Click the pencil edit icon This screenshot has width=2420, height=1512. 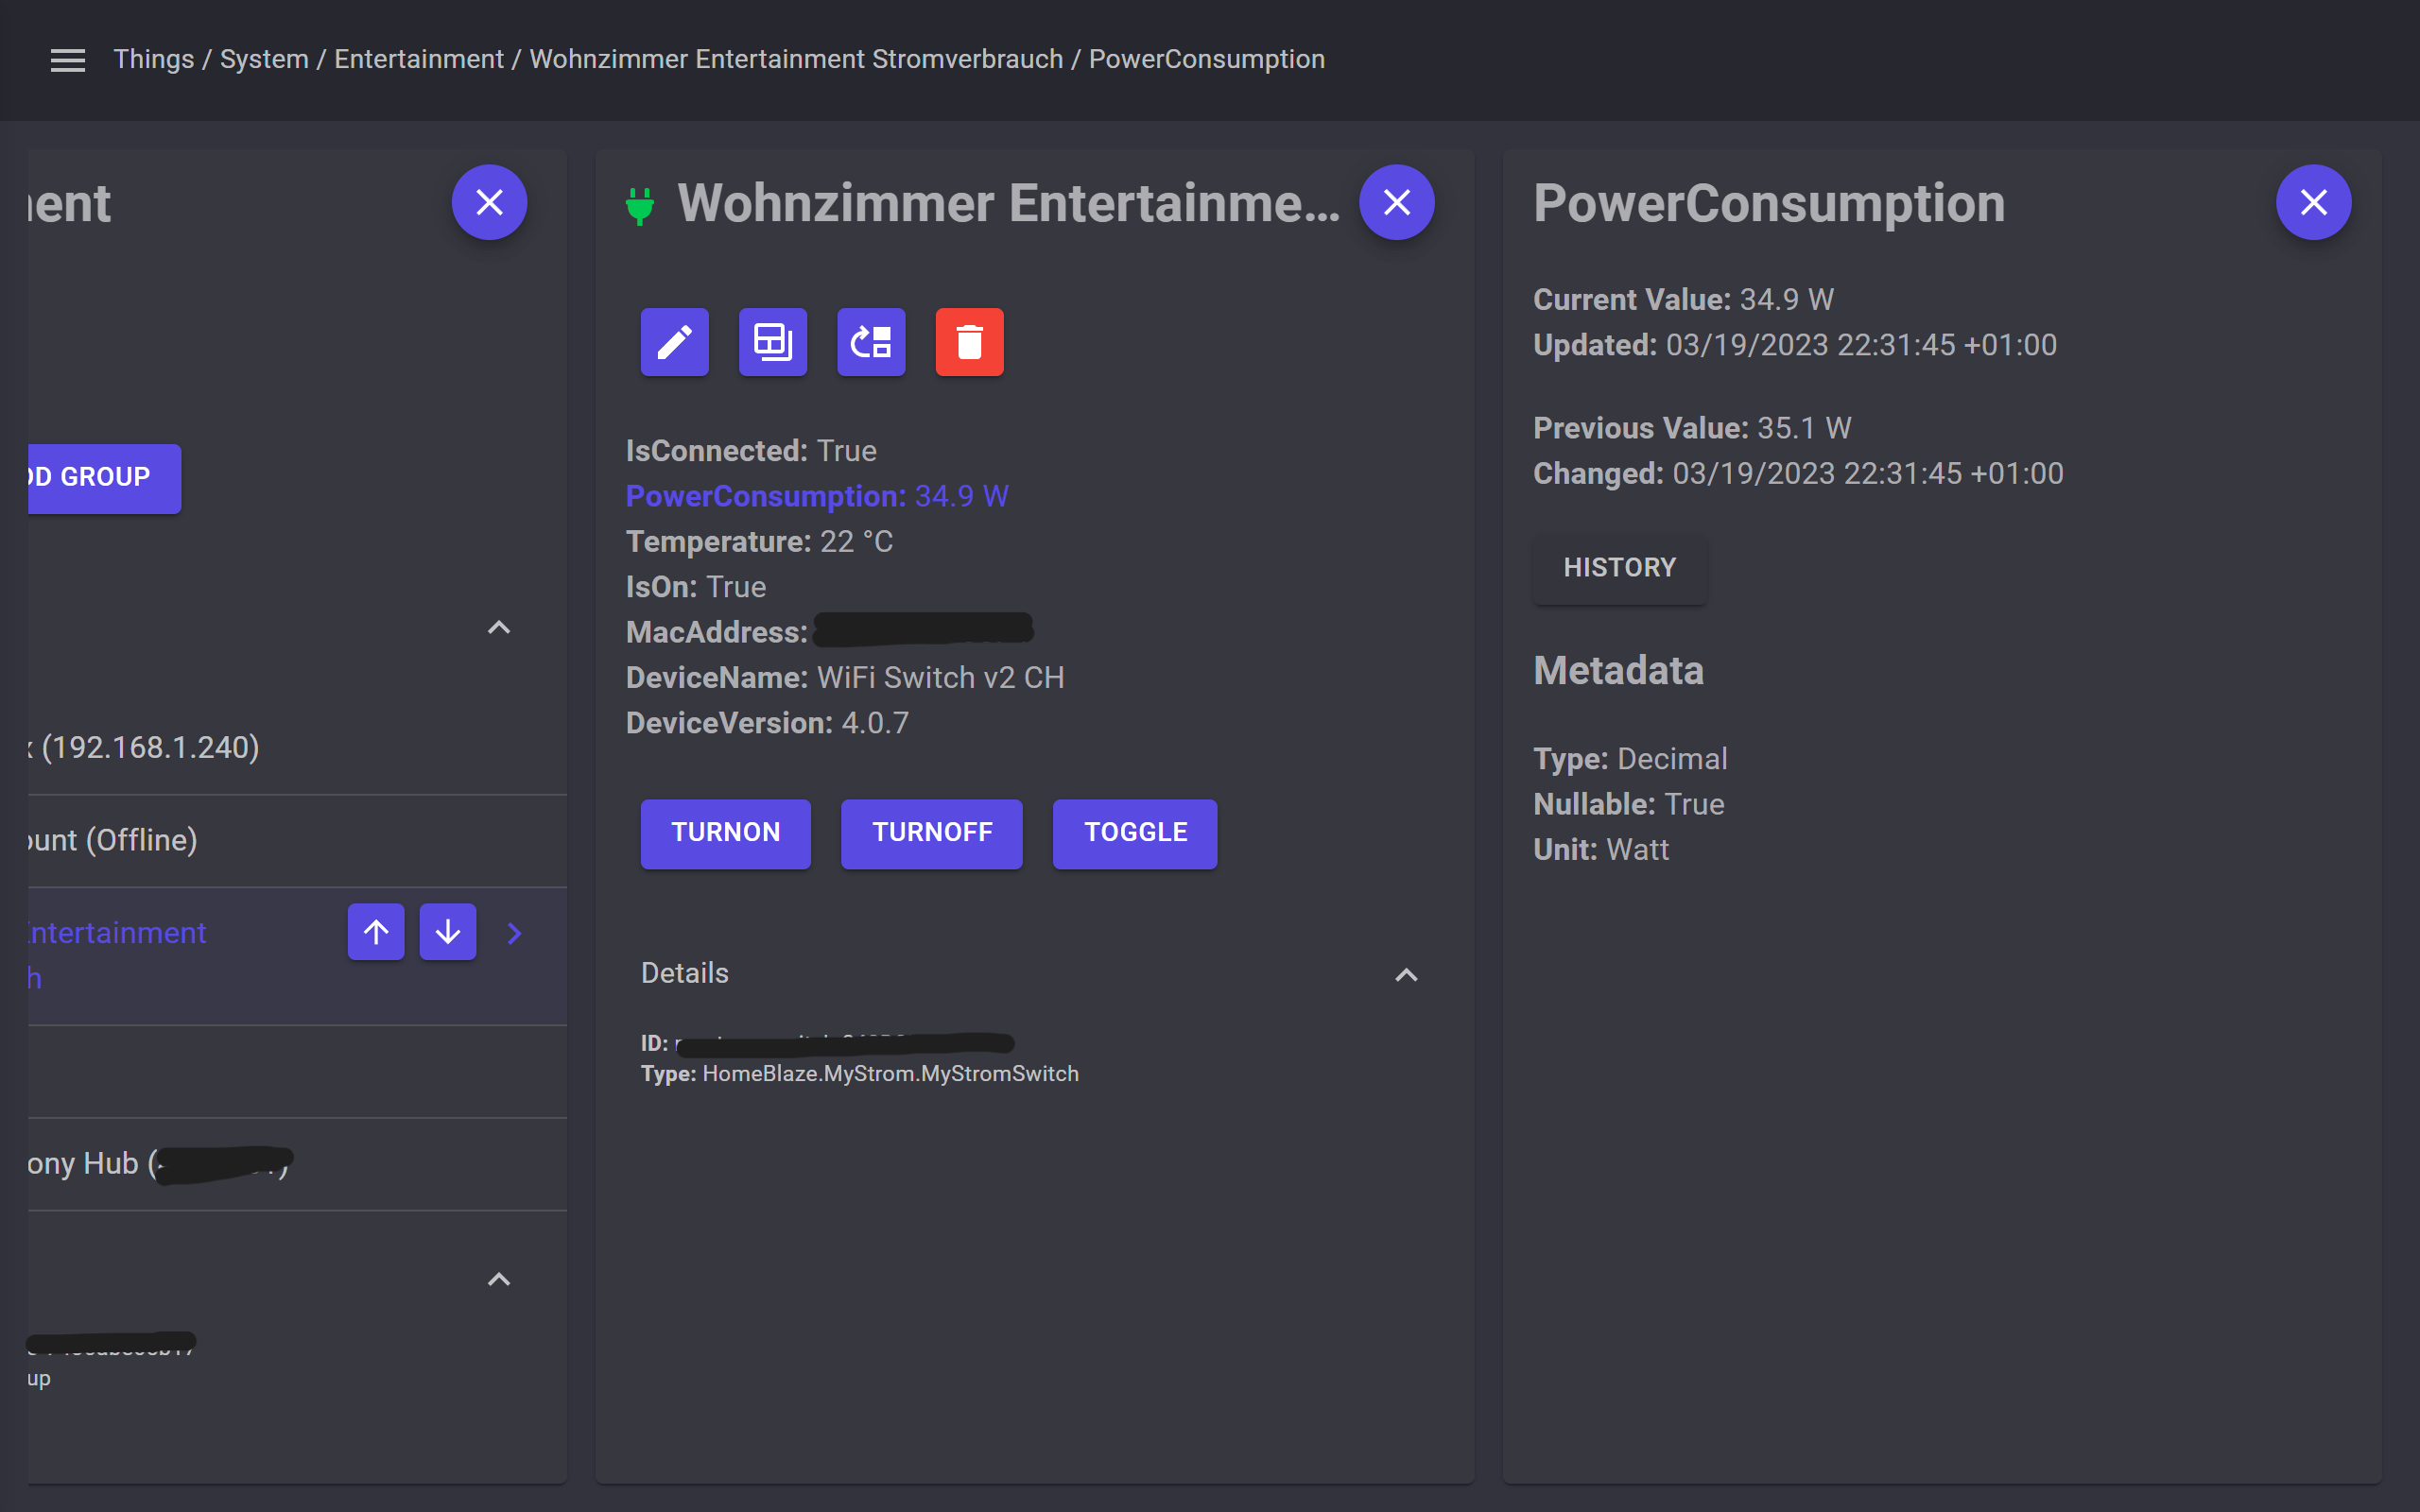click(x=675, y=342)
